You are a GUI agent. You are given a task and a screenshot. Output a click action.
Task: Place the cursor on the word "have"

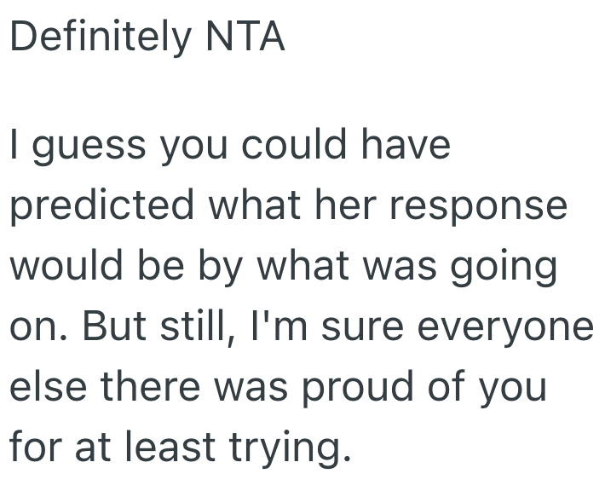coord(402,145)
